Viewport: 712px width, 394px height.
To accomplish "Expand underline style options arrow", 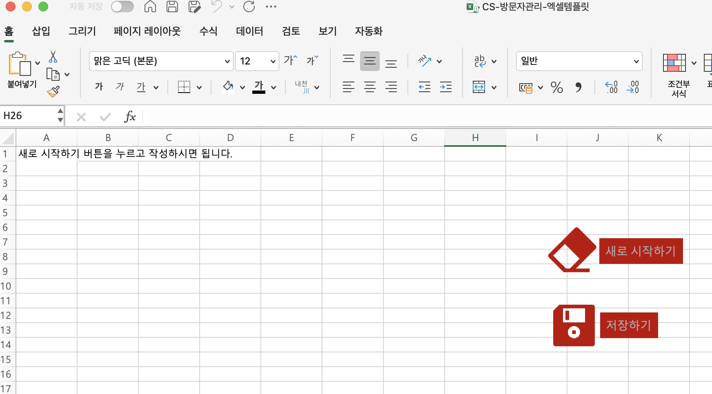I will pos(156,87).
